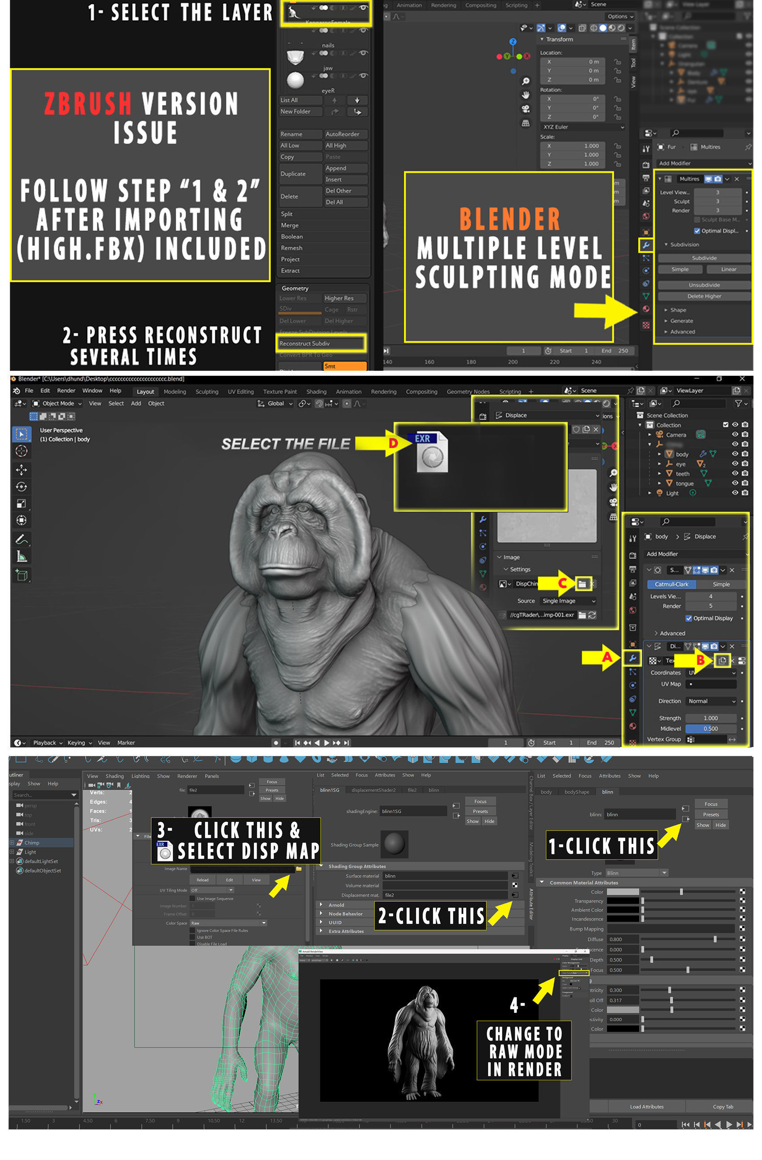Click Maya Load Attributes button
Image resolution: width=762 pixels, height=1160 pixels.
[646, 1107]
